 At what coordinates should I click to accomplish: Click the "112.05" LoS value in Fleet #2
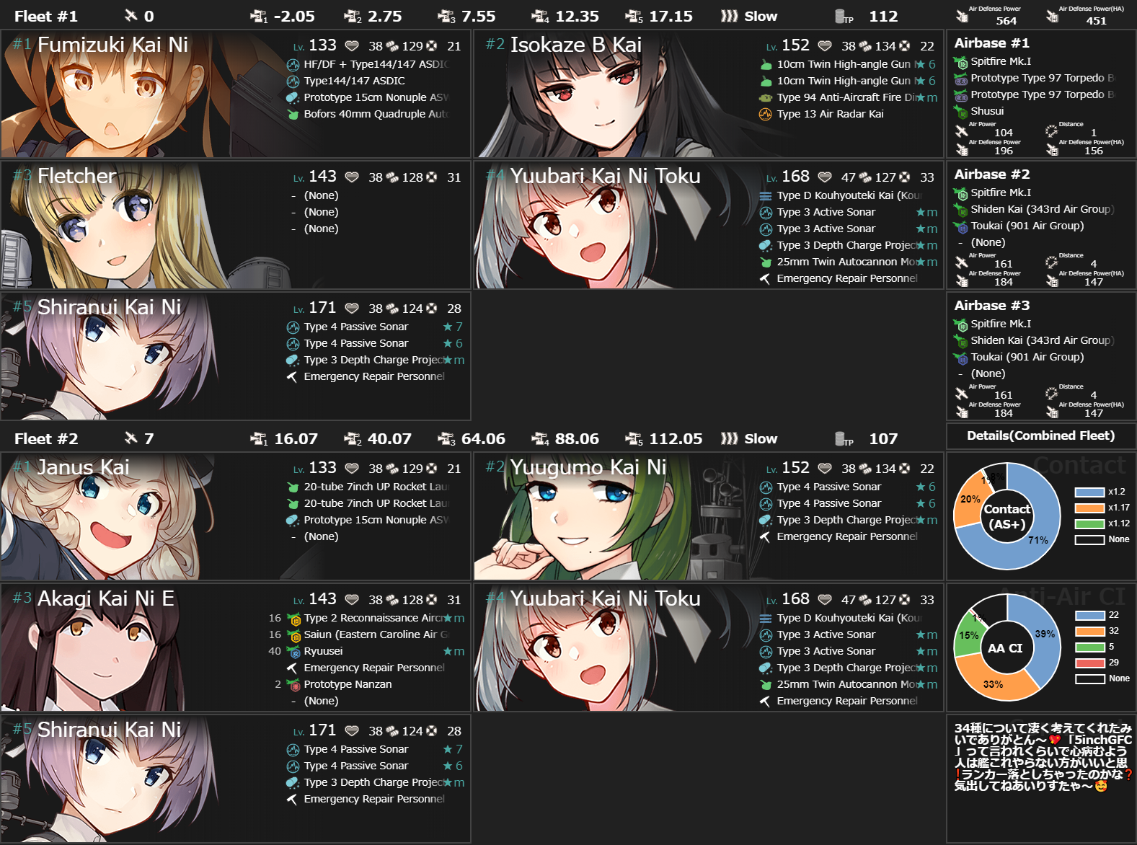[x=676, y=438]
